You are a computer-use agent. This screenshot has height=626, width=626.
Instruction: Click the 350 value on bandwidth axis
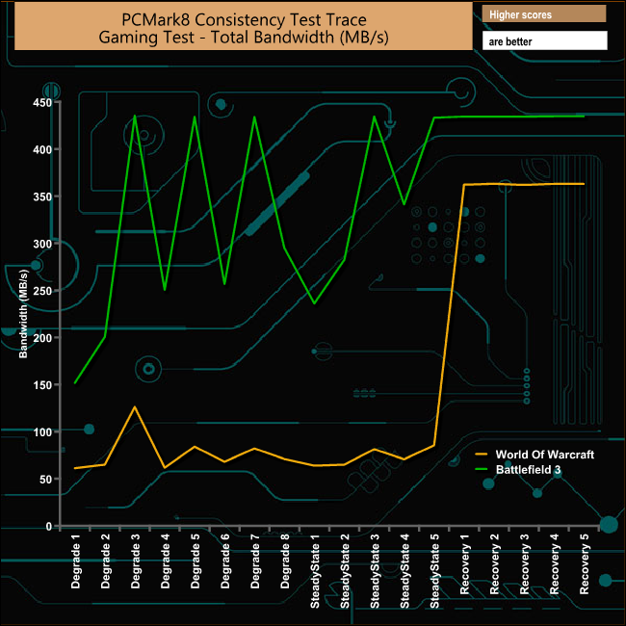tap(42, 196)
